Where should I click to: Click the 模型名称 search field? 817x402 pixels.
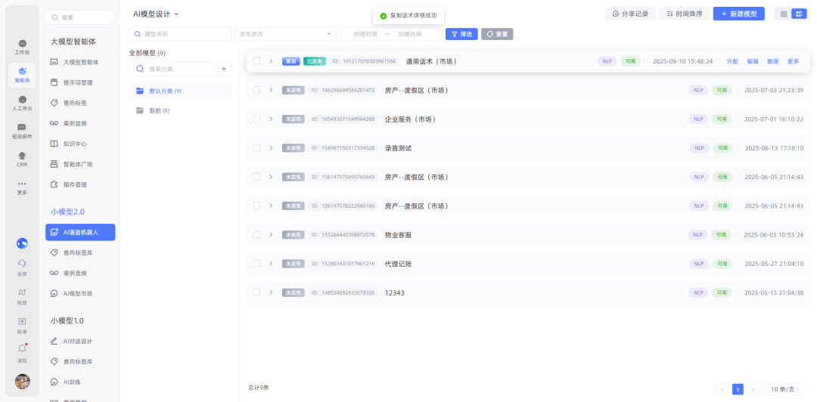click(x=180, y=34)
